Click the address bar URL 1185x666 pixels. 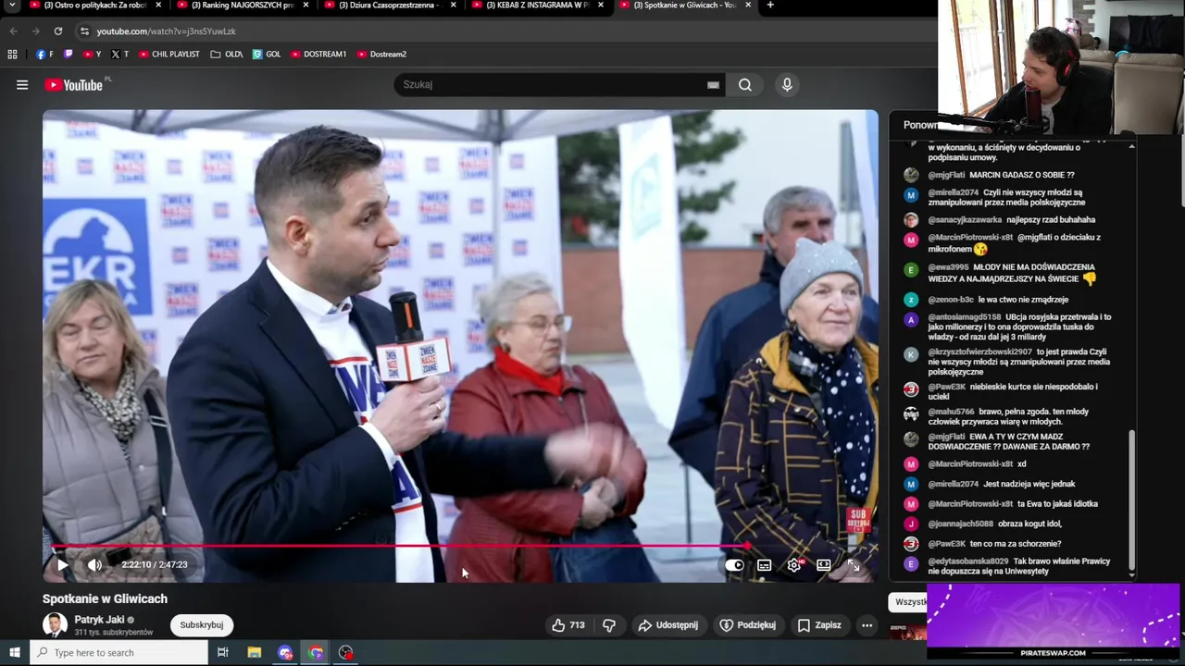pos(167,31)
